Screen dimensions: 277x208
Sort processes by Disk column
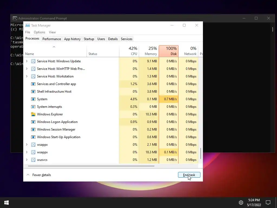[x=169, y=51]
